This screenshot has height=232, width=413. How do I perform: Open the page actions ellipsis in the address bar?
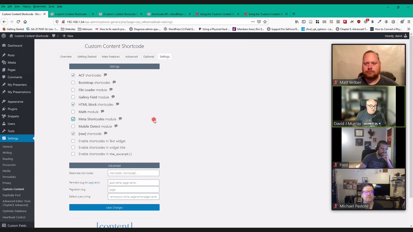[x=253, y=22]
